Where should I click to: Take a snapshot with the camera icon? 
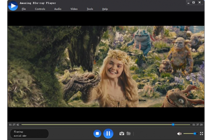[x=122, y=133]
